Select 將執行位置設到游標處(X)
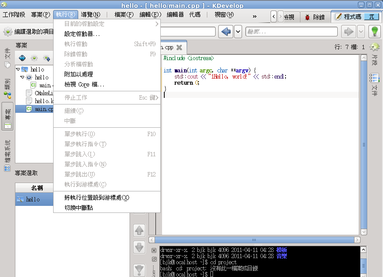Image resolution: width=383 pixels, height=277 pixels. click(107, 198)
